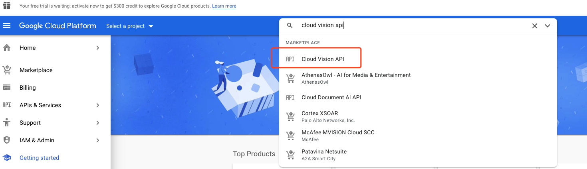Select the Cloud Vision API search result
The width and height of the screenshot is (587, 169).
pyautogui.click(x=418, y=59)
